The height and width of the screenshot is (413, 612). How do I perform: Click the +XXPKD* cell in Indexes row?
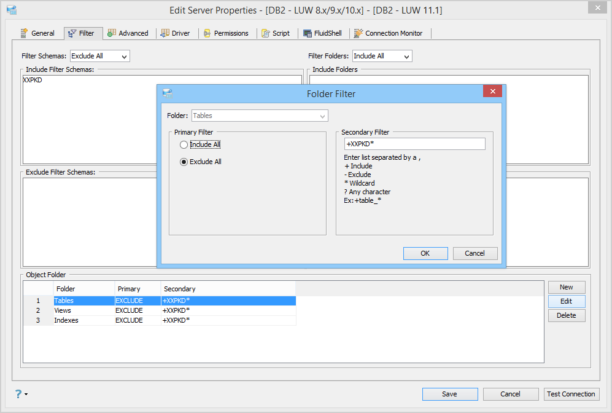tap(228, 320)
